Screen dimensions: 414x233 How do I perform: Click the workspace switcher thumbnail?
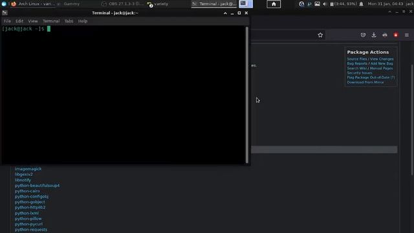pyautogui.click(x=246, y=4)
